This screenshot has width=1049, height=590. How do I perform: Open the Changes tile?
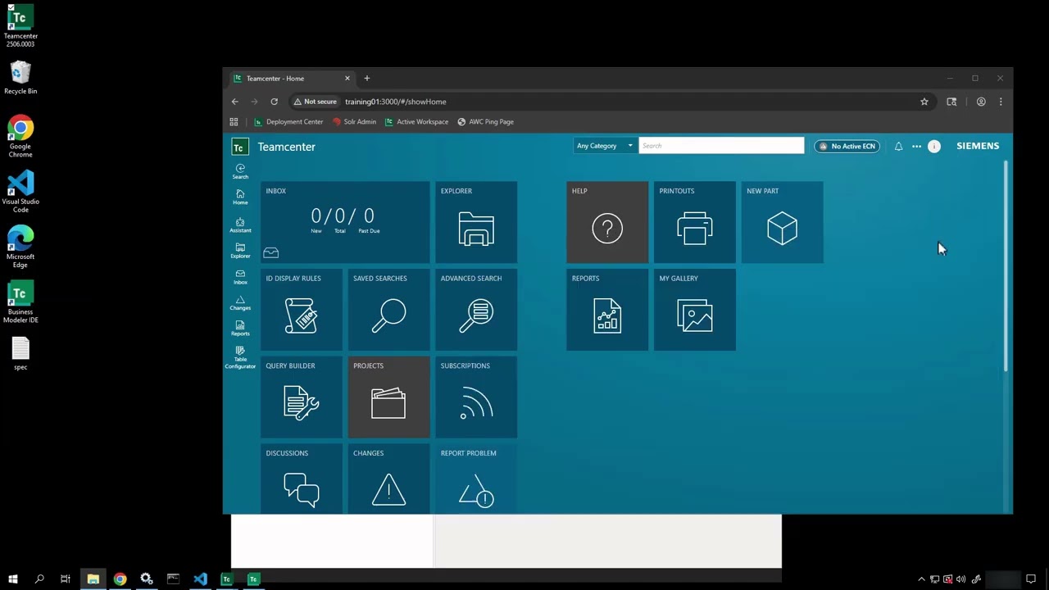point(388,479)
